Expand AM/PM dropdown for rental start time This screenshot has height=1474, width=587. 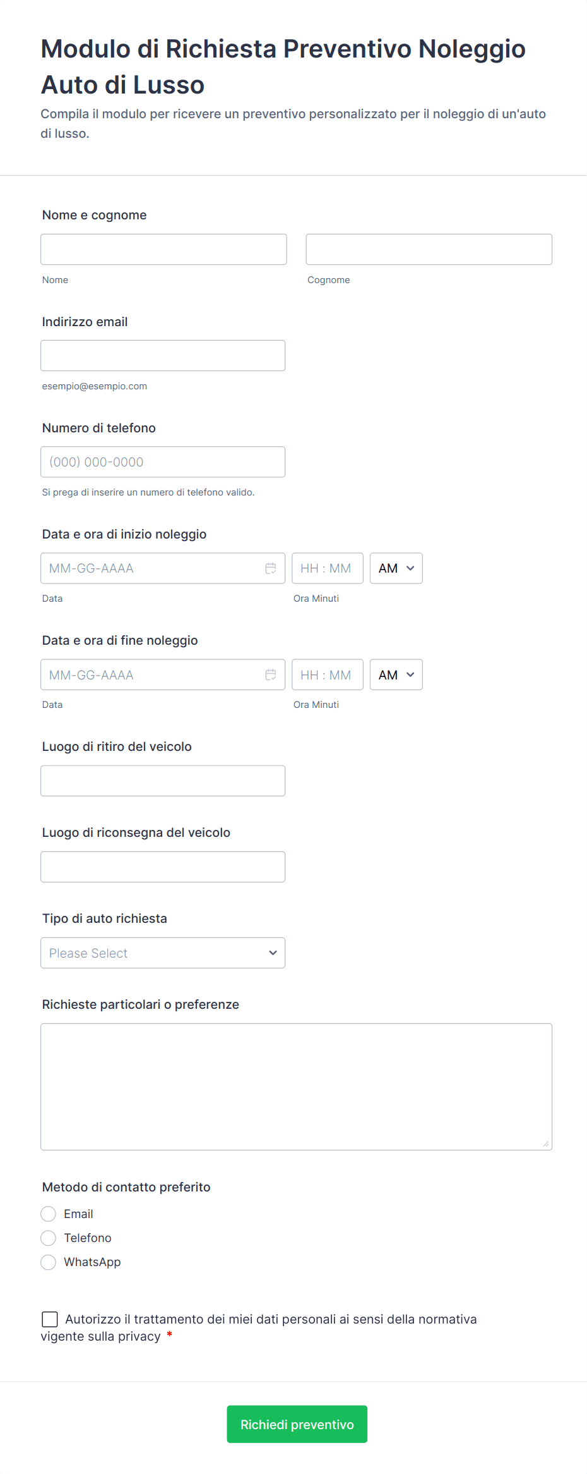[396, 568]
